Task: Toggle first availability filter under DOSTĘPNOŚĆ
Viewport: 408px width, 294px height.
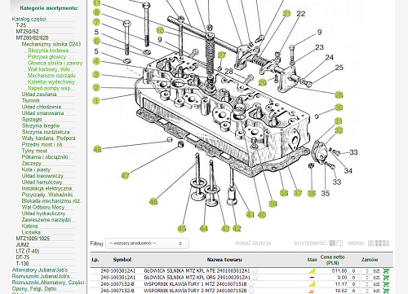Action: point(332,244)
